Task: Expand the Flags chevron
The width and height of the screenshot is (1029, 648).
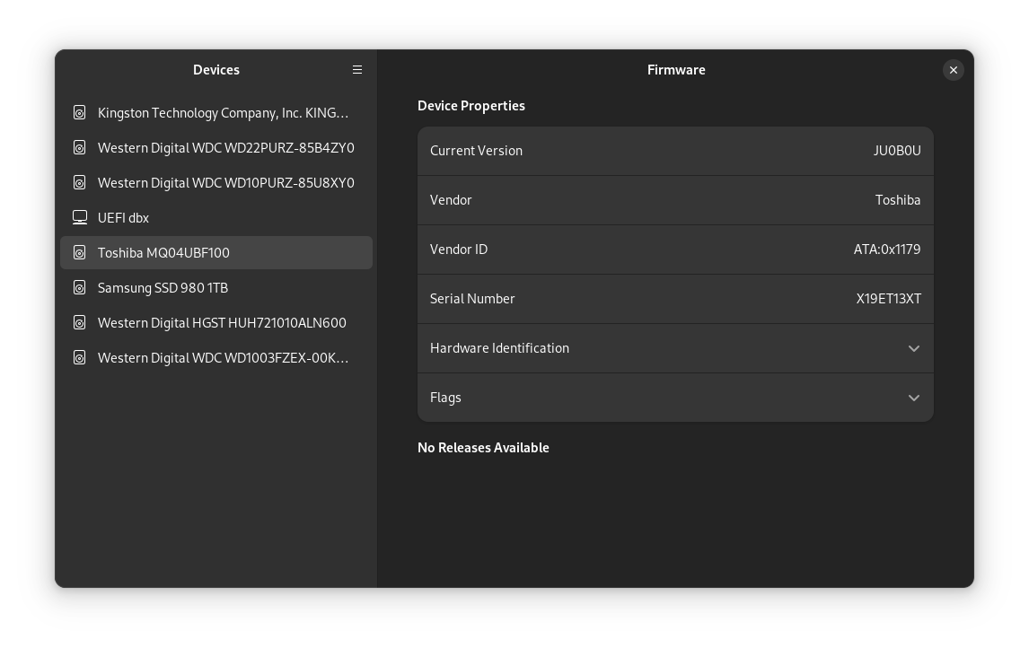Action: 913,398
